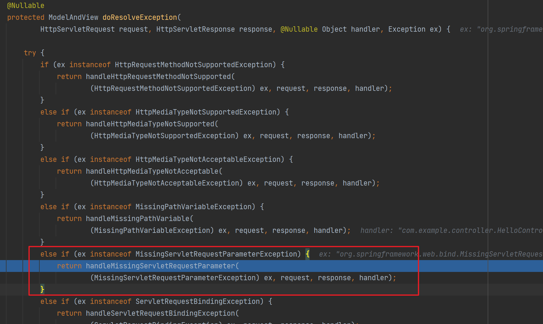
Task: Click the handleMissingPathVariable method call
Action: [138, 219]
